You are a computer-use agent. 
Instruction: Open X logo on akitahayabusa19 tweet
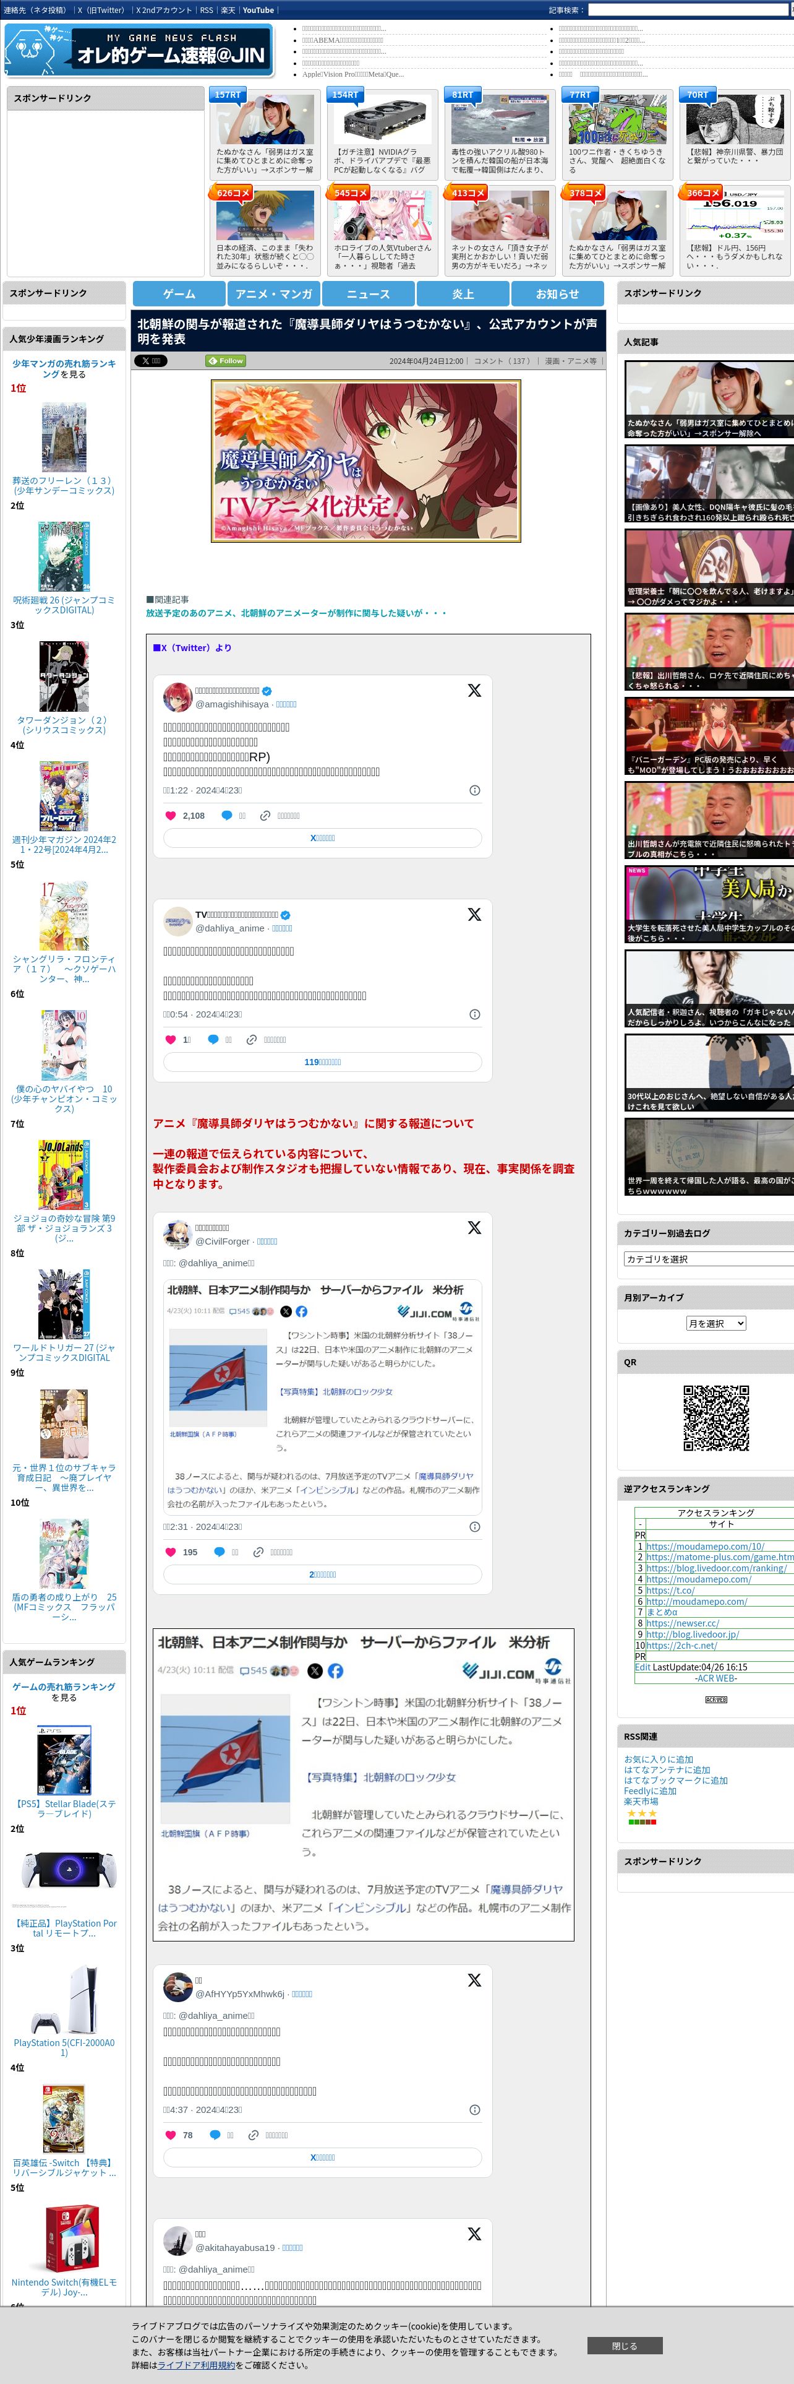pos(474,2233)
